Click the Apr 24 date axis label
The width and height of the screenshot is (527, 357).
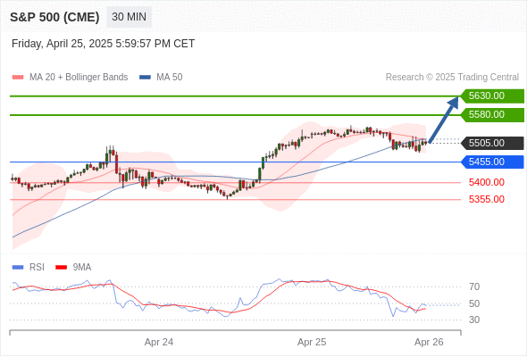click(159, 342)
